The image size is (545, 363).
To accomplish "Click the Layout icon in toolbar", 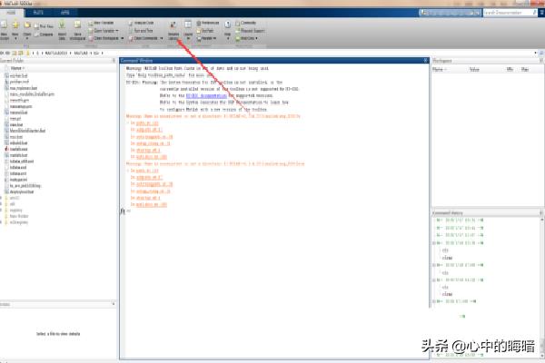I will [x=187, y=26].
